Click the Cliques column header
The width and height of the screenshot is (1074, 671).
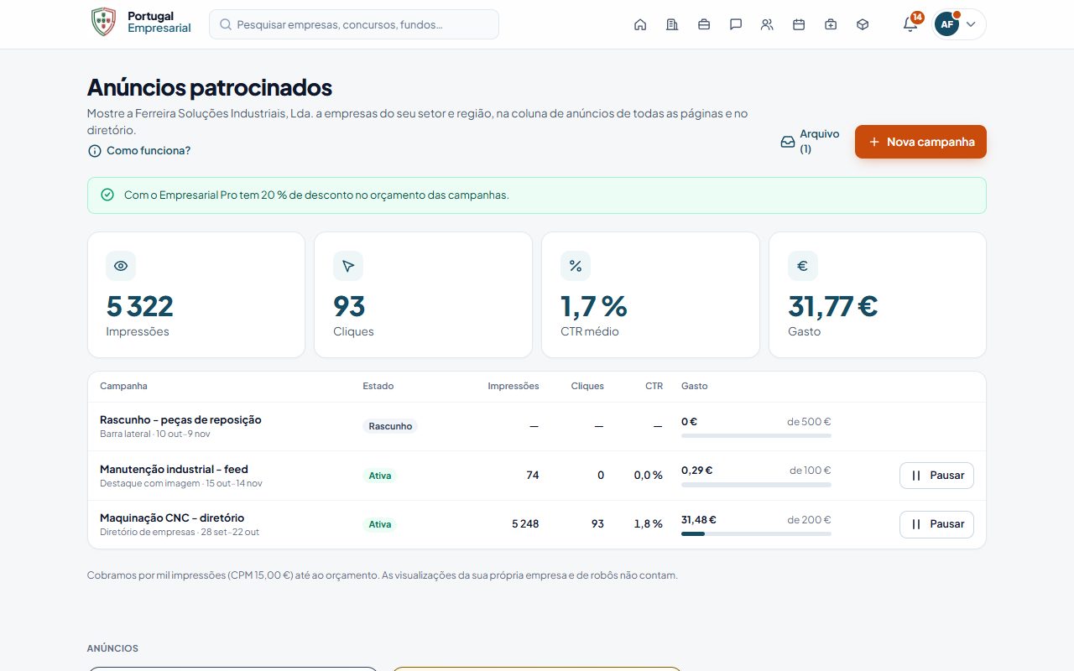[x=587, y=386]
